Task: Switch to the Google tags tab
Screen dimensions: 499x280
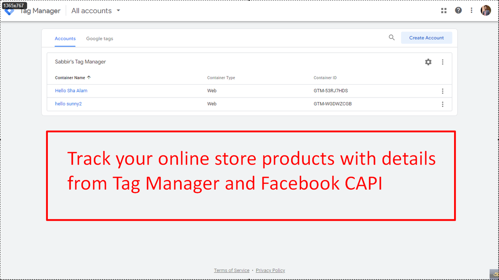Action: pyautogui.click(x=100, y=39)
